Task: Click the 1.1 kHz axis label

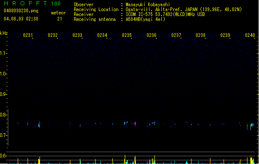Action: pos(3,53)
